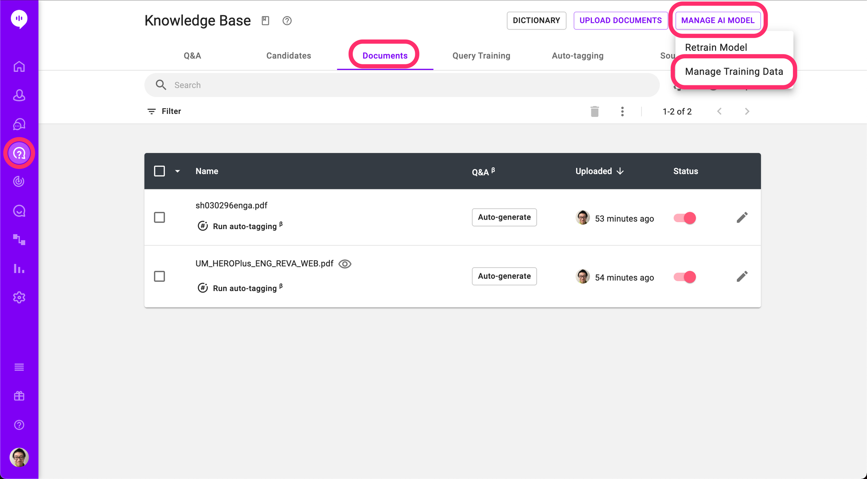This screenshot has height=479, width=867.
Task: Click the trash delete icon above the table
Action: 595,112
